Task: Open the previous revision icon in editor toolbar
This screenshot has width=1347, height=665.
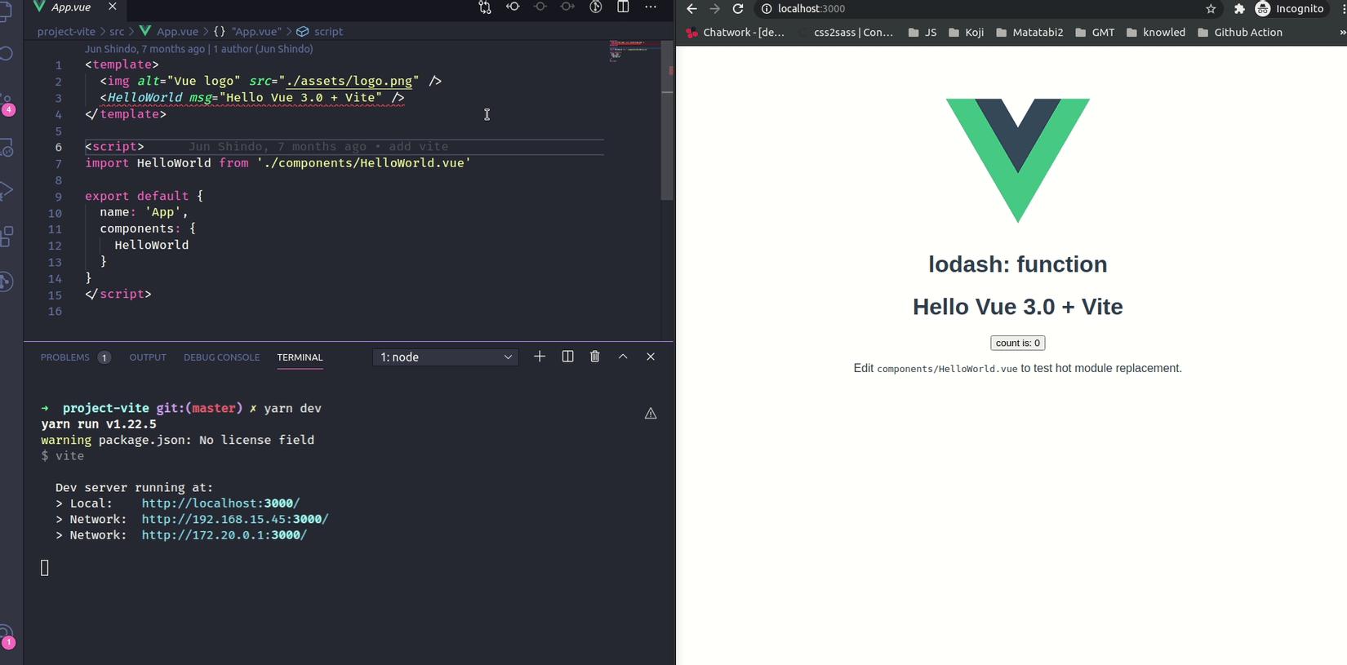Action: (x=513, y=7)
